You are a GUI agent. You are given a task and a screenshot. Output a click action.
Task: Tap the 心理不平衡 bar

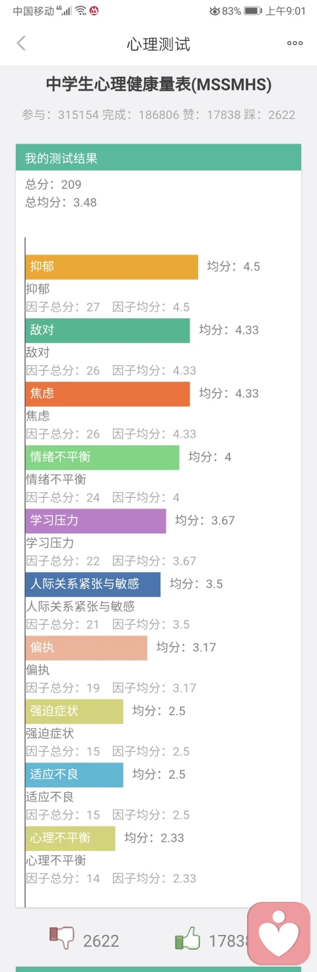(71, 838)
